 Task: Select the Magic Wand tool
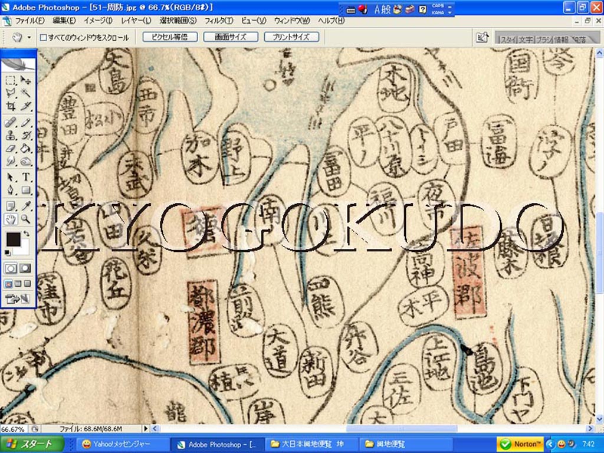click(x=25, y=93)
